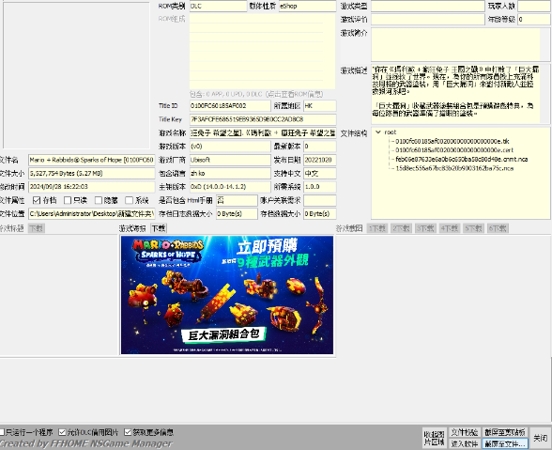Screen dimensions: 552x450
Task: Click the 文件位置 path field
Action: point(92,213)
